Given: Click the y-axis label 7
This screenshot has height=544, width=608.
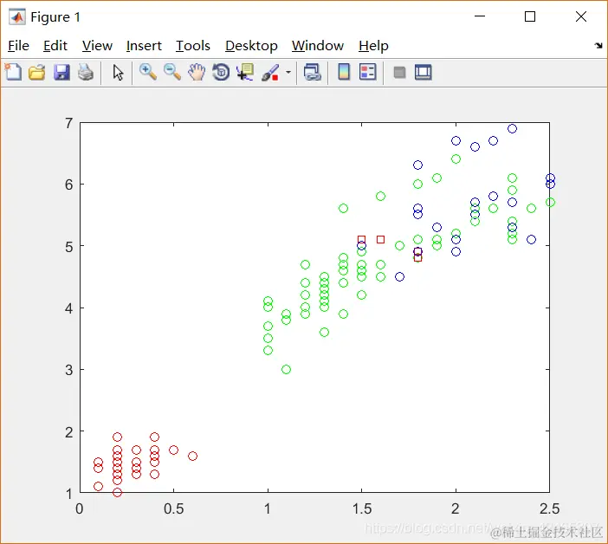Looking at the screenshot, I should pyautogui.click(x=69, y=123).
